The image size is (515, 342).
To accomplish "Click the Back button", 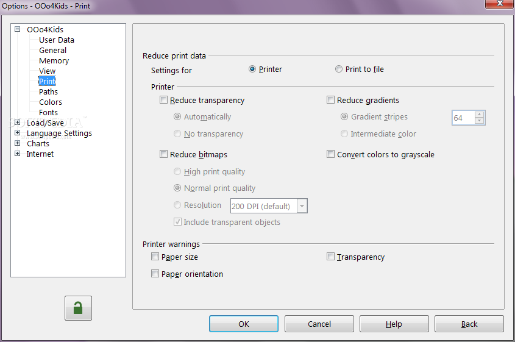I will pos(469,324).
